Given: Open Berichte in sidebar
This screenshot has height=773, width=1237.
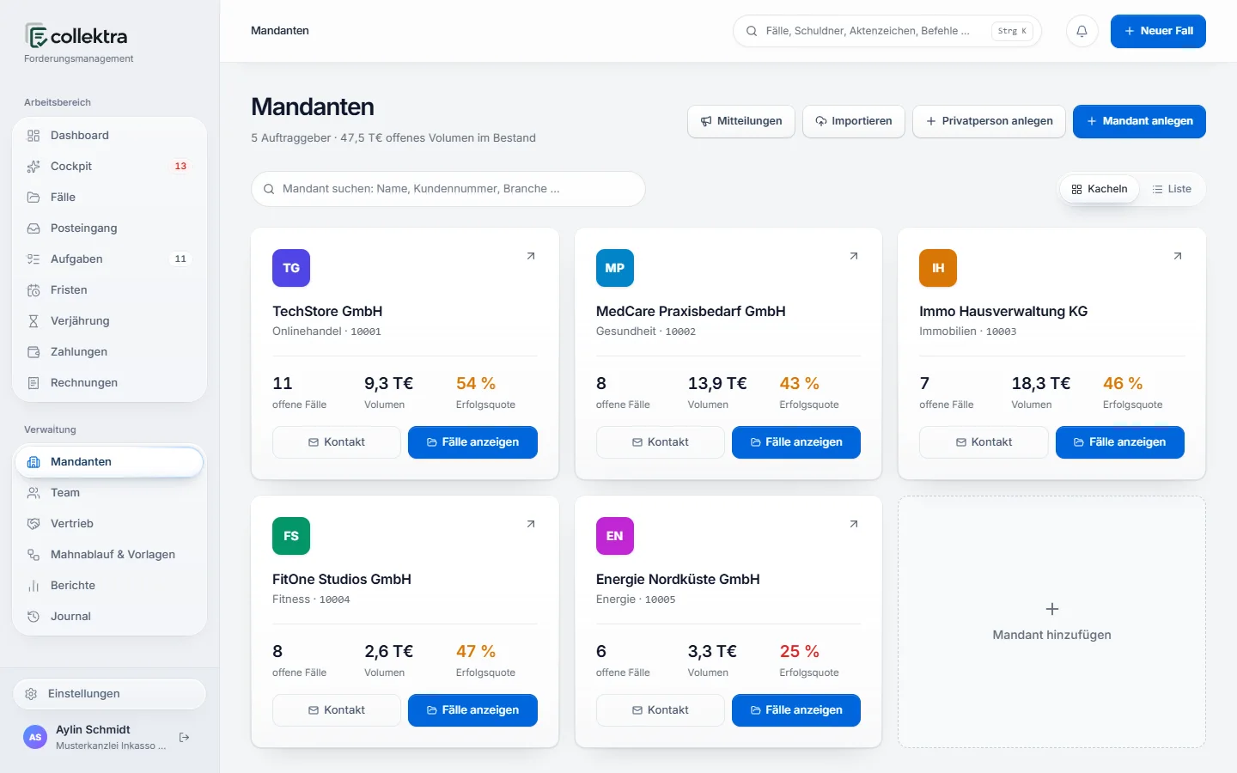Looking at the screenshot, I should click(110, 586).
